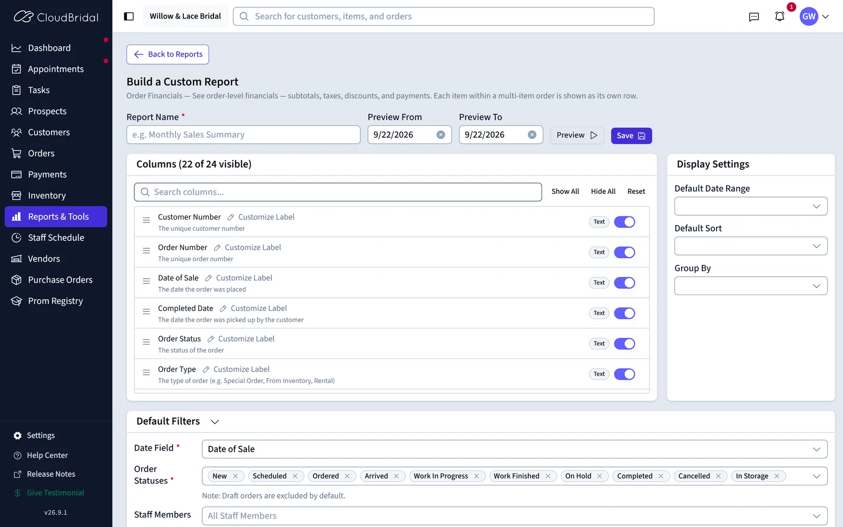This screenshot has height=527, width=843.
Task: Remove the On Hold status tag
Action: 600,476
